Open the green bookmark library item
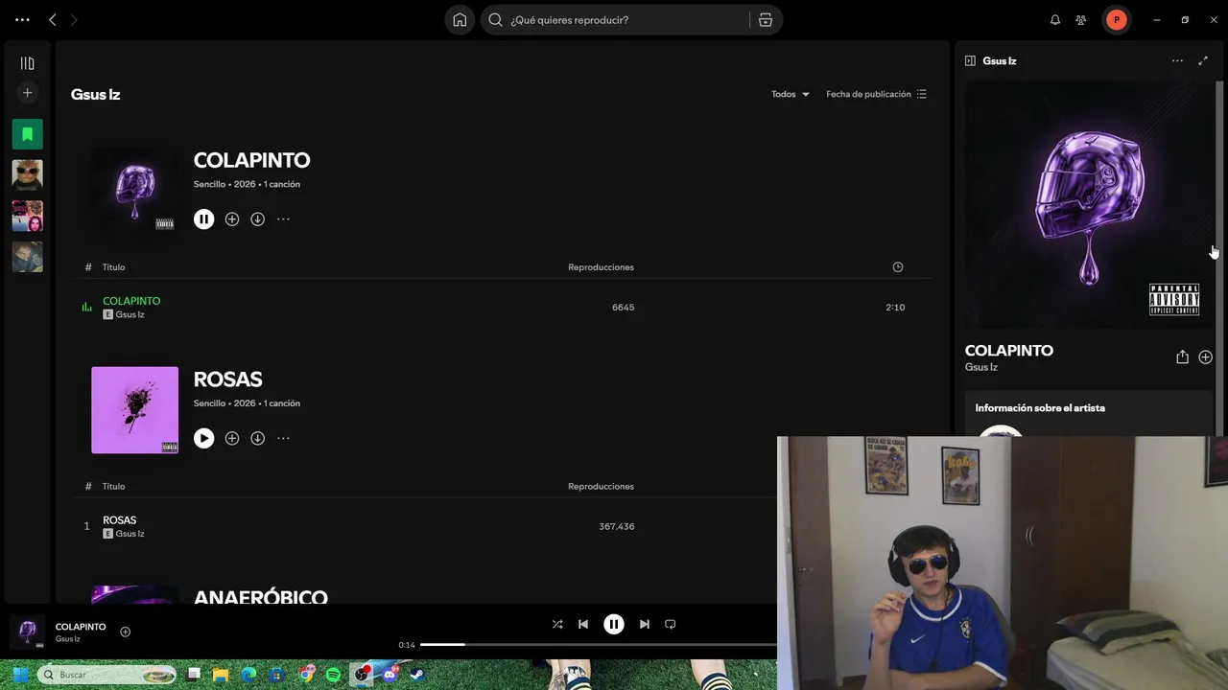 pyautogui.click(x=27, y=134)
